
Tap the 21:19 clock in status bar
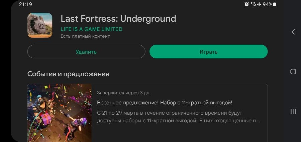coord(25,4)
